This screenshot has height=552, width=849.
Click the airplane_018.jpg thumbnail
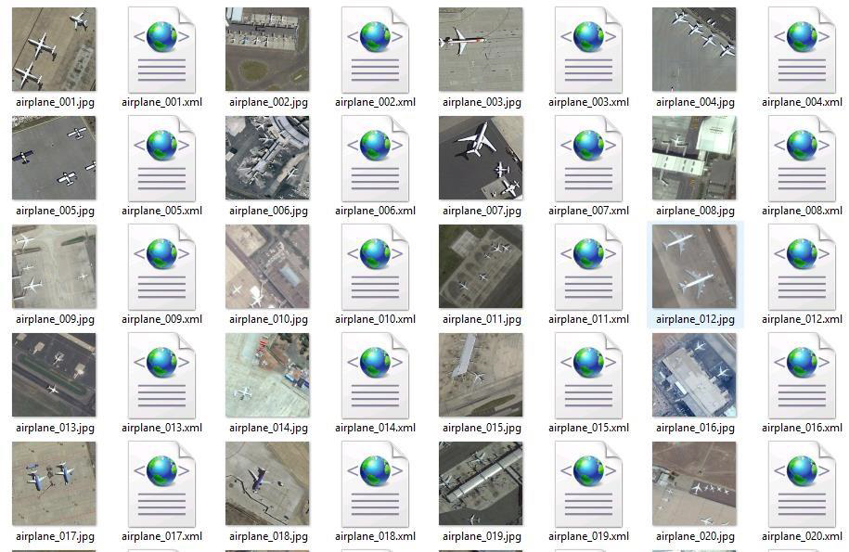pos(267,484)
